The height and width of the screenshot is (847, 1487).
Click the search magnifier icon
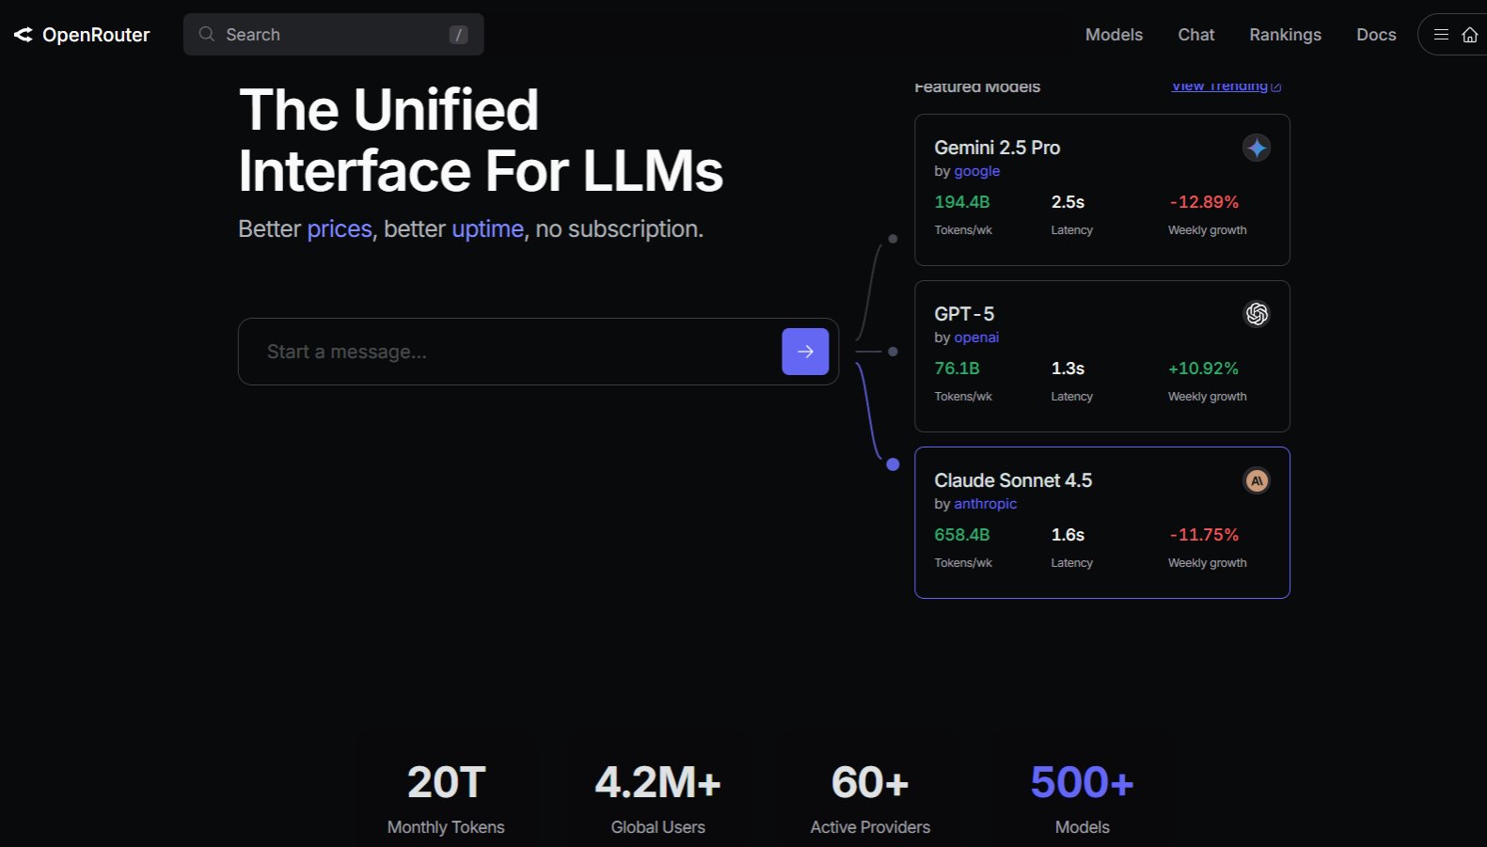pyautogui.click(x=207, y=35)
